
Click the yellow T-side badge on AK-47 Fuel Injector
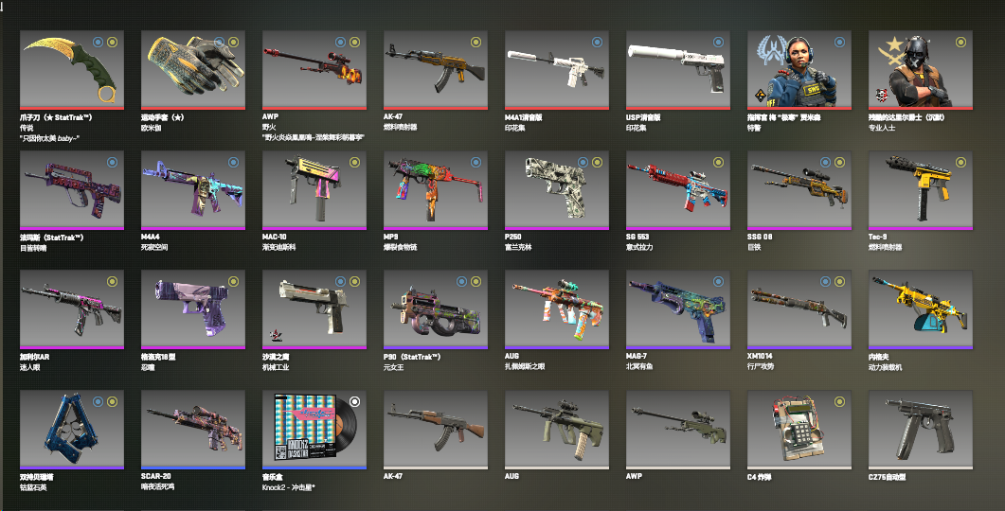pos(476,43)
